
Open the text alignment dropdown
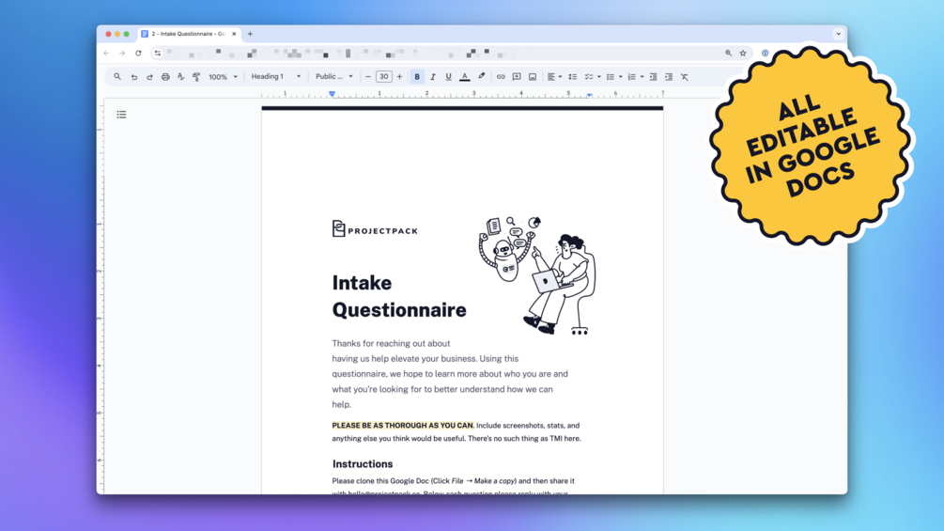coord(554,76)
